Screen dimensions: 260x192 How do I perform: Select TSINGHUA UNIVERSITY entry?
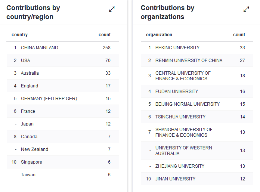click(x=180, y=117)
